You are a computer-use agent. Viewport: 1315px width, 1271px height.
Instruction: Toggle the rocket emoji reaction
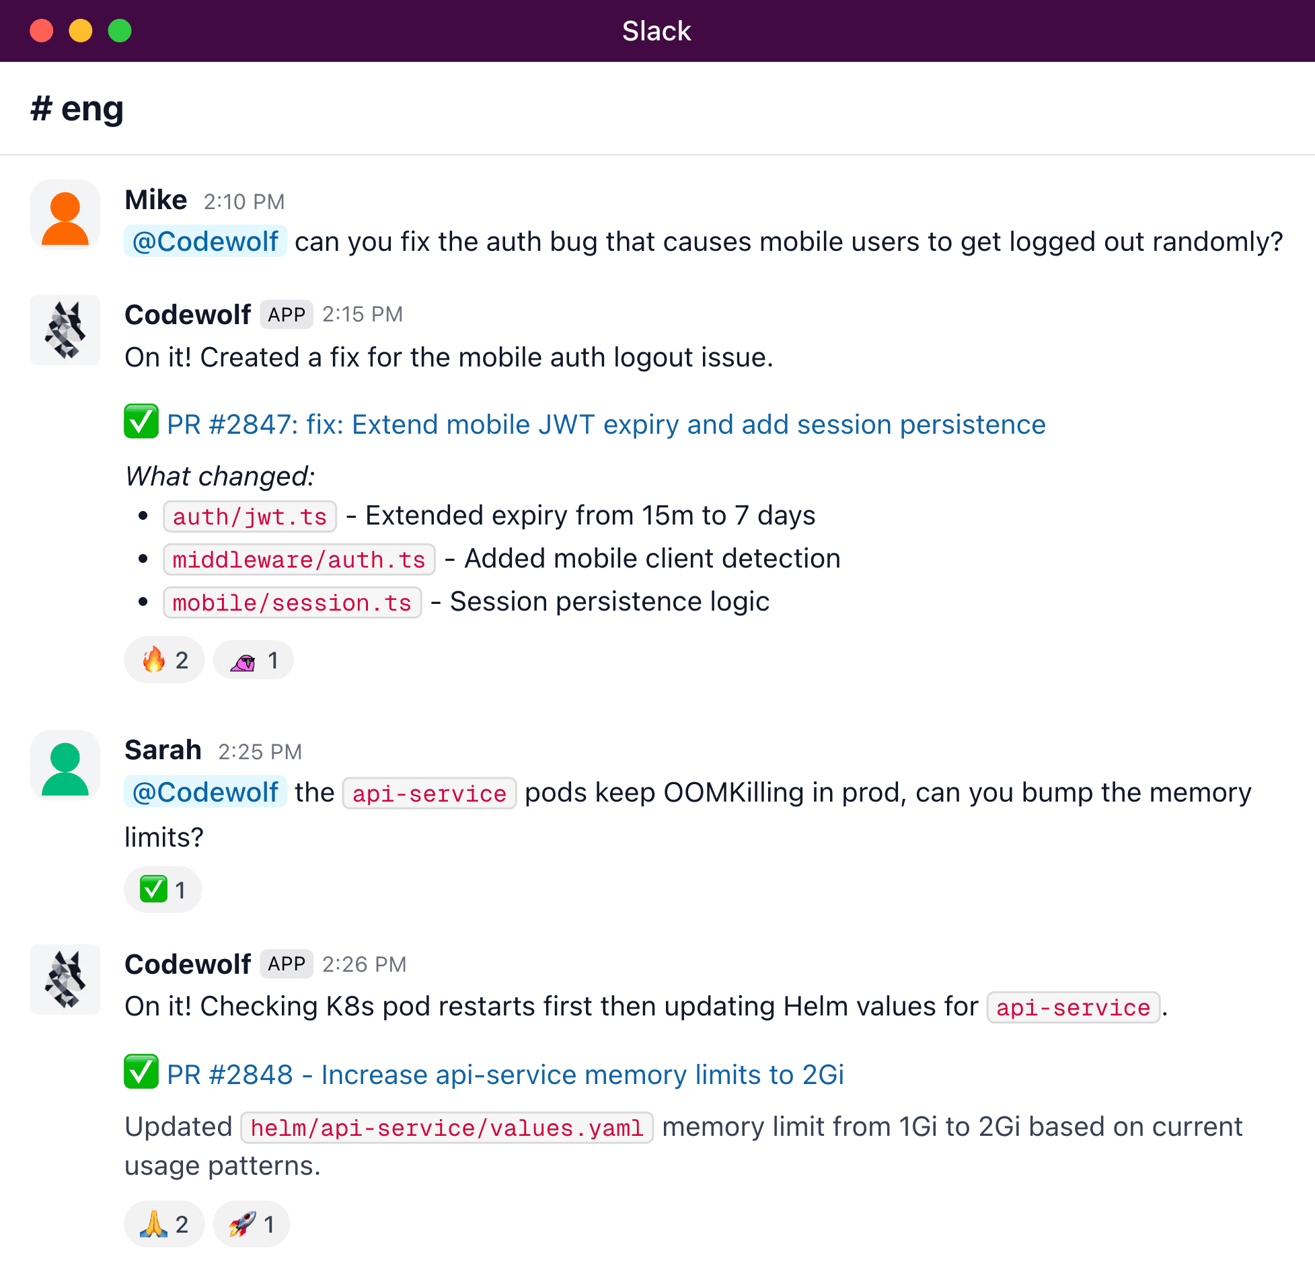(251, 1225)
